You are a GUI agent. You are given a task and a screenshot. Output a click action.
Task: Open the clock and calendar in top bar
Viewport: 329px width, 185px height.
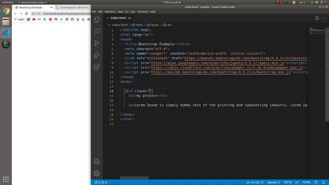[x=171, y=2]
